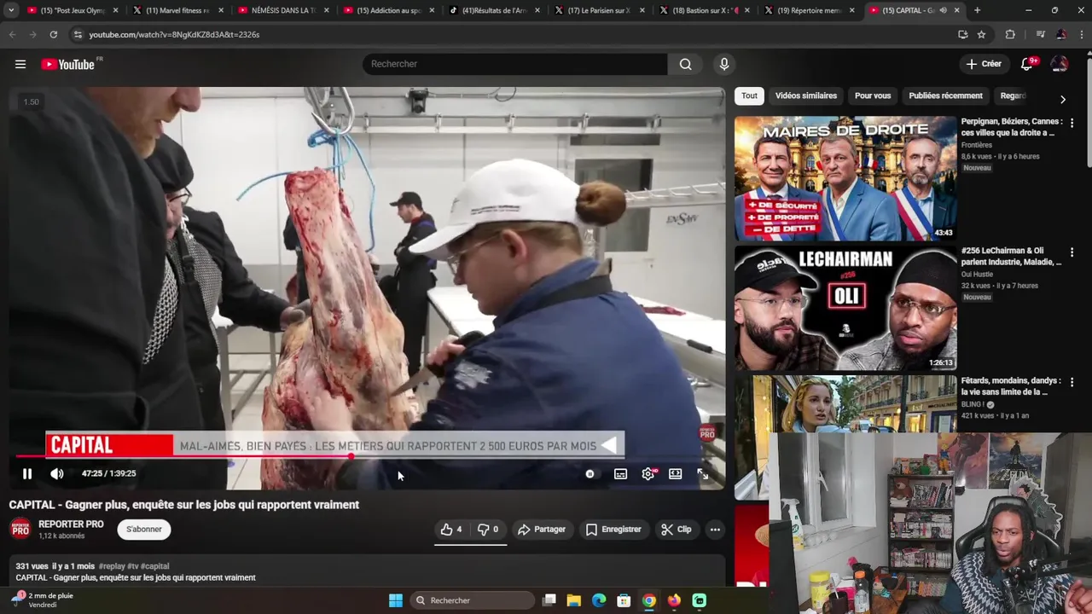The width and height of the screenshot is (1092, 614).
Task: Open more actions under the video
Action: [715, 530]
